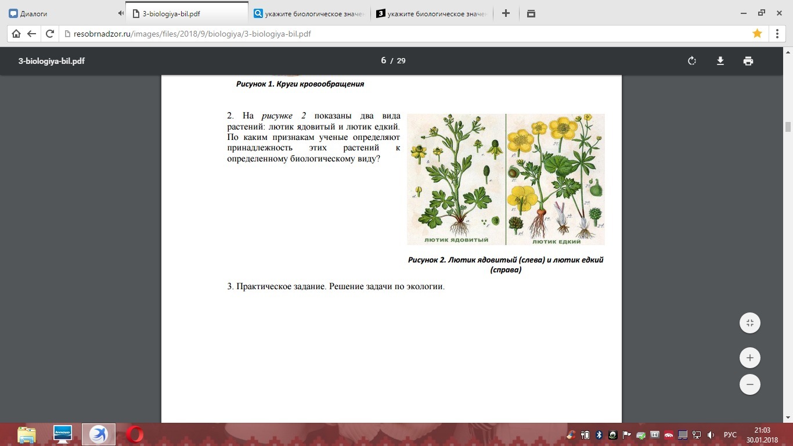Viewport: 793px width, 446px height.
Task: Click the PDF vertical scrollbar thumb
Action: [x=788, y=127]
